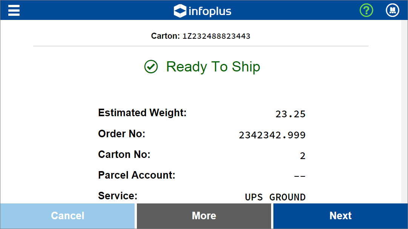The height and width of the screenshot is (229, 408).
Task: Tap the More button
Action: click(x=204, y=216)
